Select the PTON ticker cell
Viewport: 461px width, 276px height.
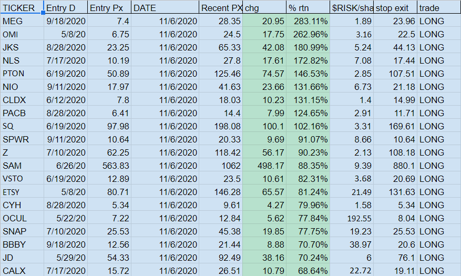pyautogui.click(x=22, y=74)
